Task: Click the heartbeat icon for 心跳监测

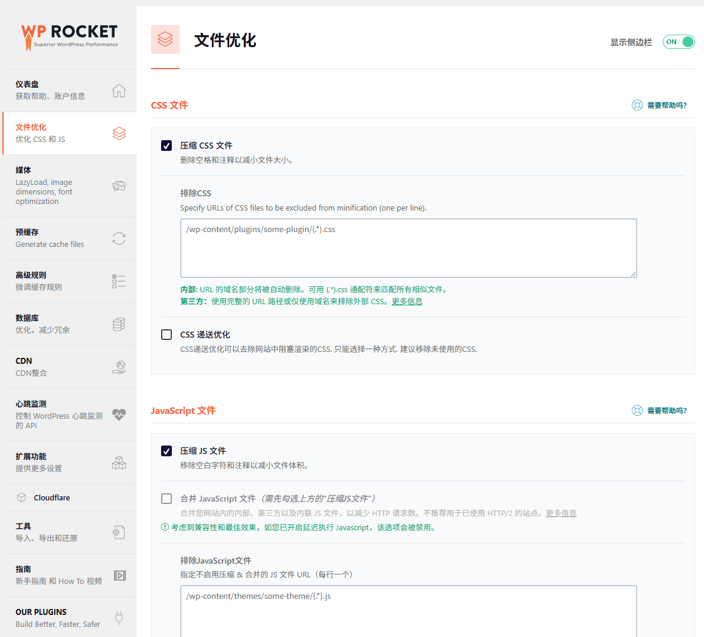Action: [x=119, y=415]
